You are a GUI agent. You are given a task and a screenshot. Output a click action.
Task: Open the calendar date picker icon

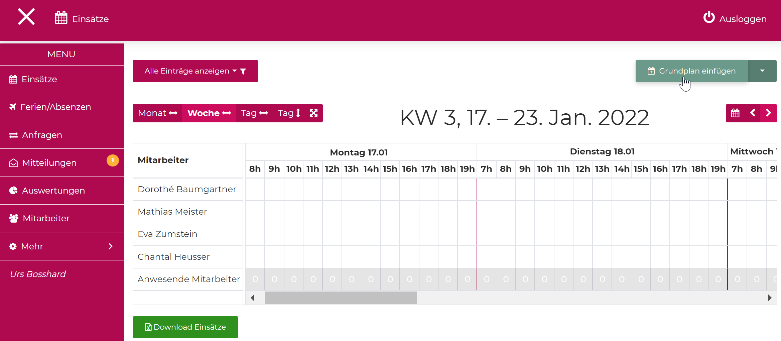(x=735, y=113)
